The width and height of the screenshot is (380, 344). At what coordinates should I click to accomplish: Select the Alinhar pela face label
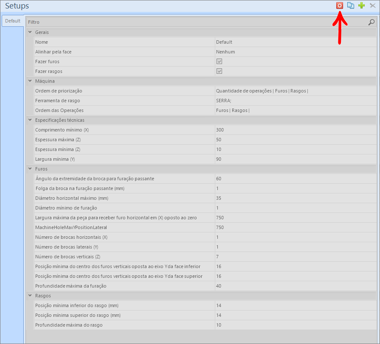click(x=53, y=52)
